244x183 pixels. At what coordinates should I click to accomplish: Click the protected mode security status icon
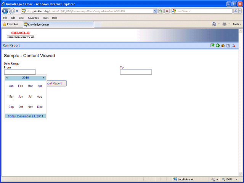213,179
